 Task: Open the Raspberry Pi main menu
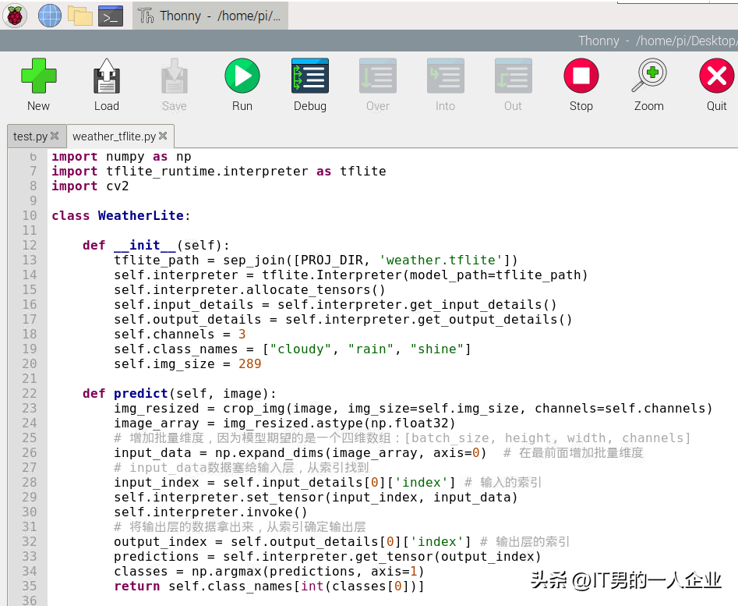pyautogui.click(x=15, y=16)
